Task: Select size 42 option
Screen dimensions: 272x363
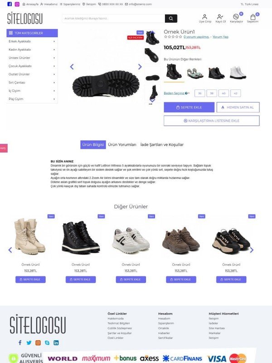Action: 236,93
